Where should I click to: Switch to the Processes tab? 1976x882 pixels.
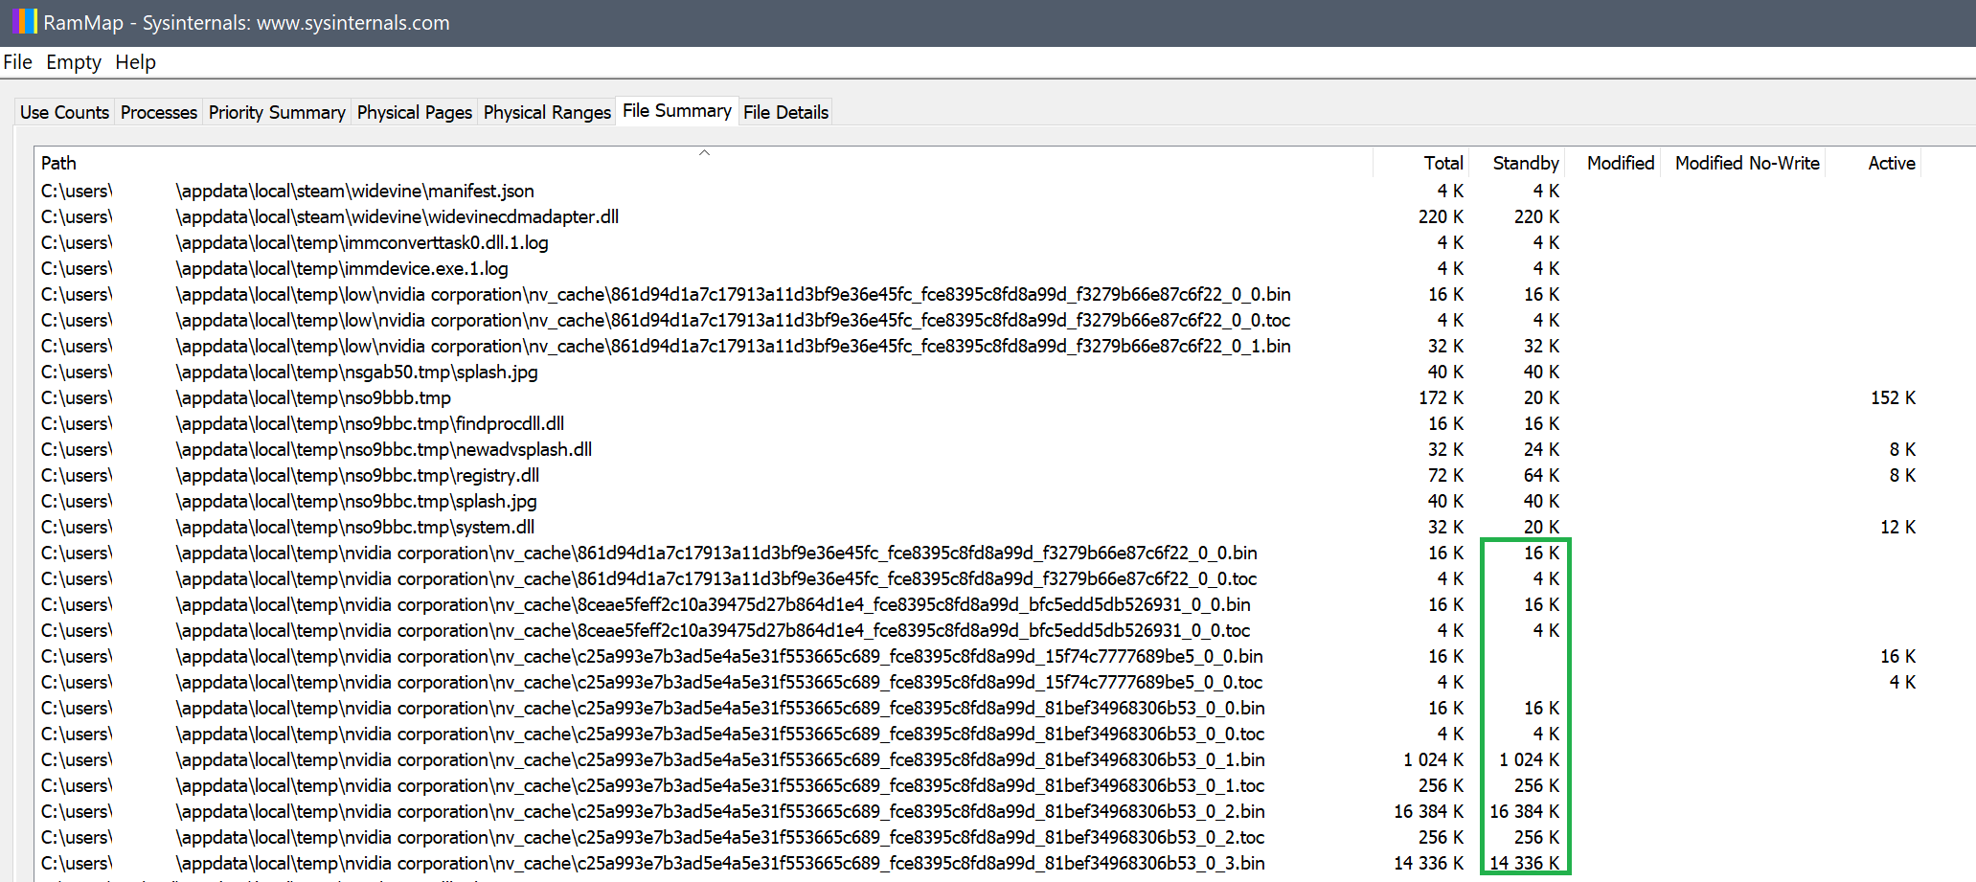159,112
